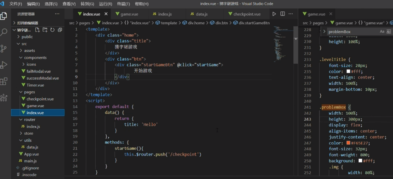Open failModal.vue from the file tree

(x=38, y=71)
